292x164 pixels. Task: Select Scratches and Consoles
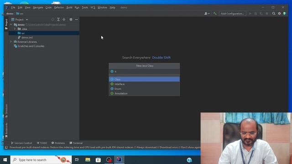pos(44,46)
